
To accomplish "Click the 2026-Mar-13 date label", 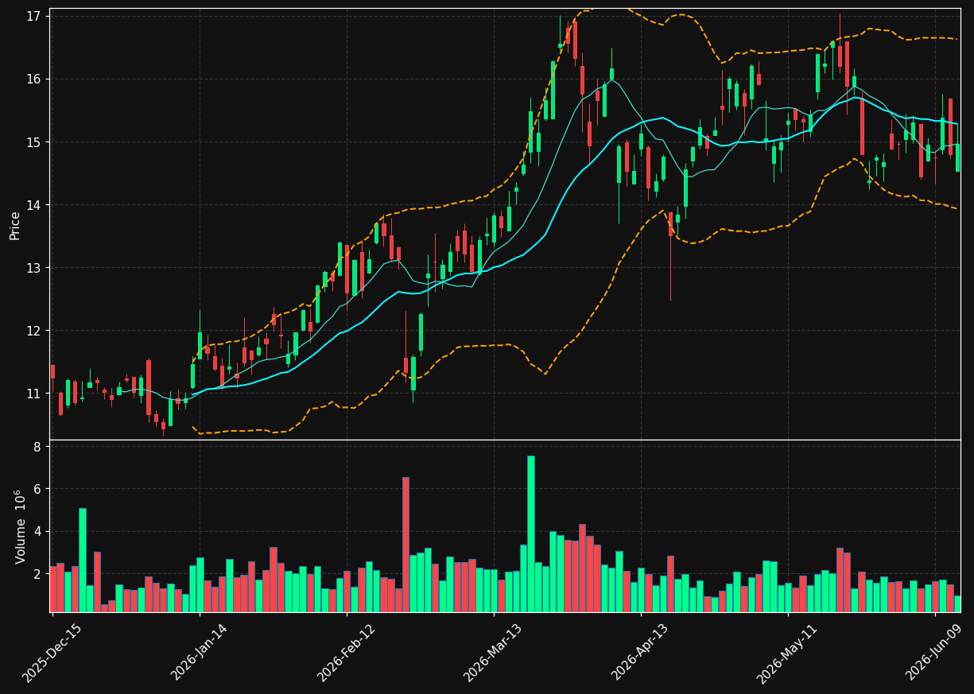I will pyautogui.click(x=494, y=652).
